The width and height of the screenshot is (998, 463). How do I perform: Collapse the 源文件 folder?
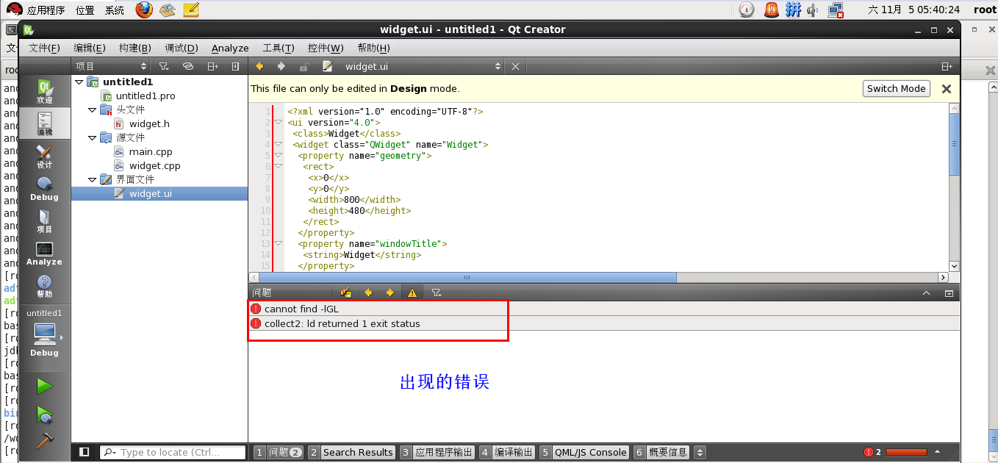(x=92, y=137)
